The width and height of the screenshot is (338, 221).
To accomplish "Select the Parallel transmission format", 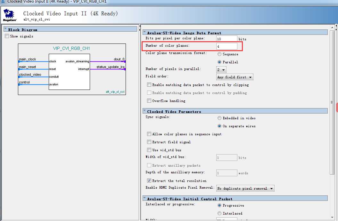I will [219, 62].
